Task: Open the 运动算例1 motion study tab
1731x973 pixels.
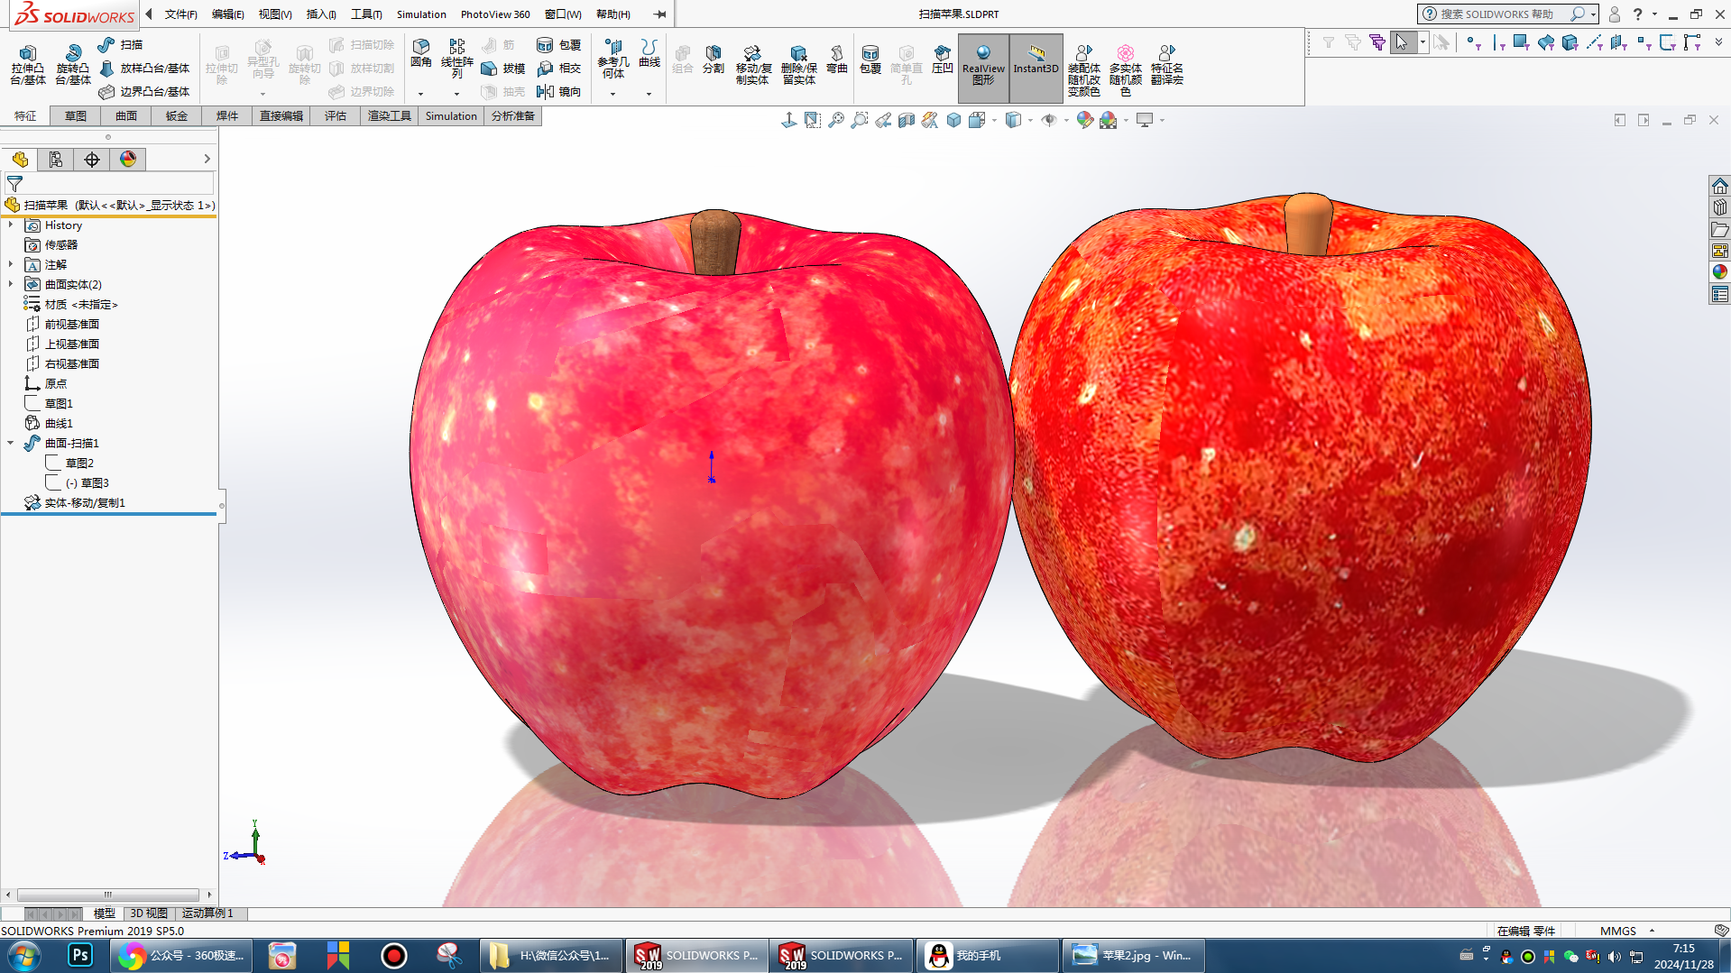Action: pyautogui.click(x=207, y=913)
